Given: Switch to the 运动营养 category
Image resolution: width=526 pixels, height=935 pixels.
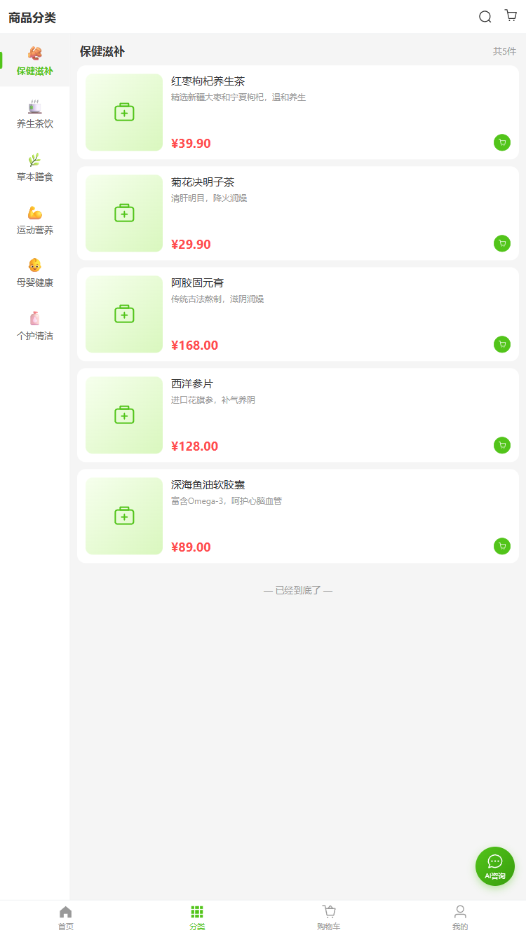Looking at the screenshot, I should coord(35,220).
